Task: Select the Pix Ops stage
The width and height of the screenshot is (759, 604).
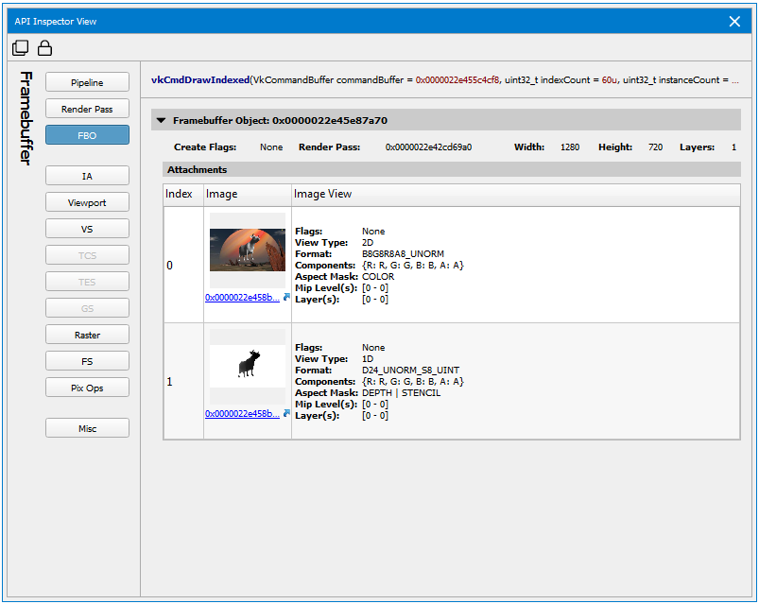Action: click(x=87, y=388)
